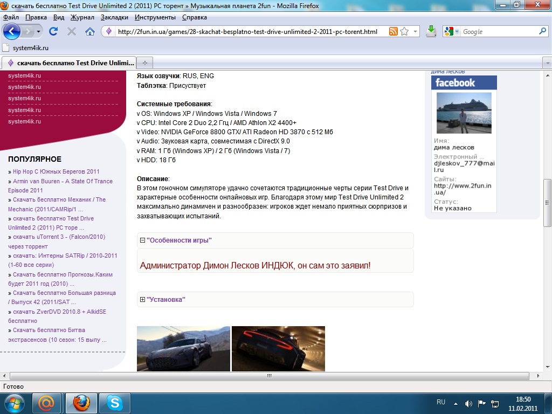Open the first game screenshot with silver car

183,349
